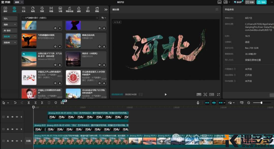The width and height of the screenshot is (274, 149).
Task: Open the AI 音乐 sidebar item
Action: point(10,30)
